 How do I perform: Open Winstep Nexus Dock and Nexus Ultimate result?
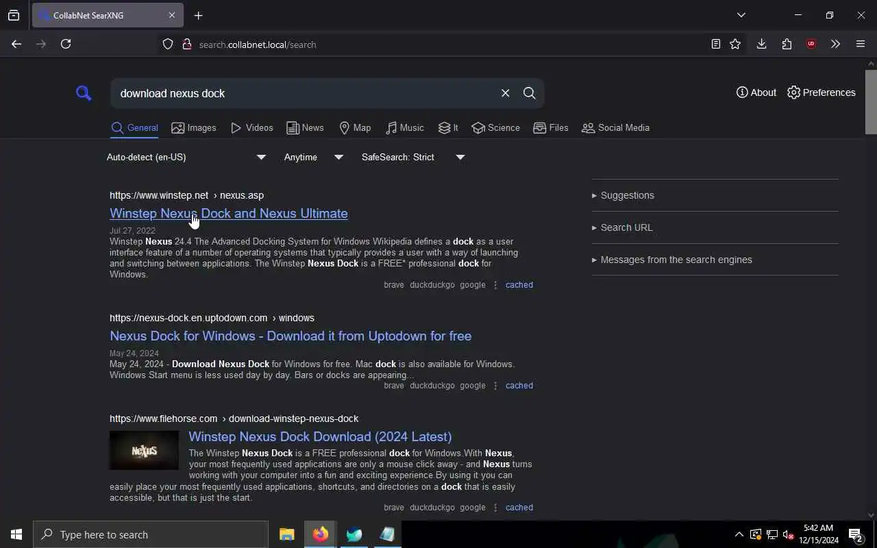point(229,214)
